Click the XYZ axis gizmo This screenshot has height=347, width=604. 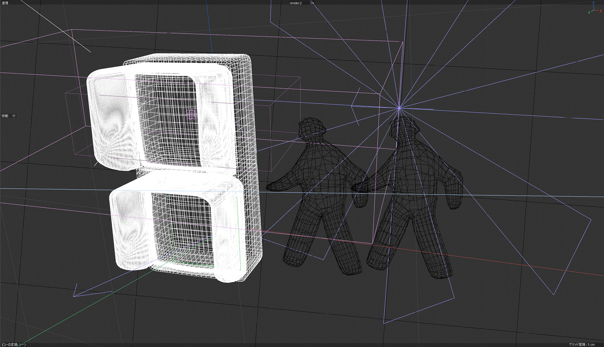(x=594, y=9)
